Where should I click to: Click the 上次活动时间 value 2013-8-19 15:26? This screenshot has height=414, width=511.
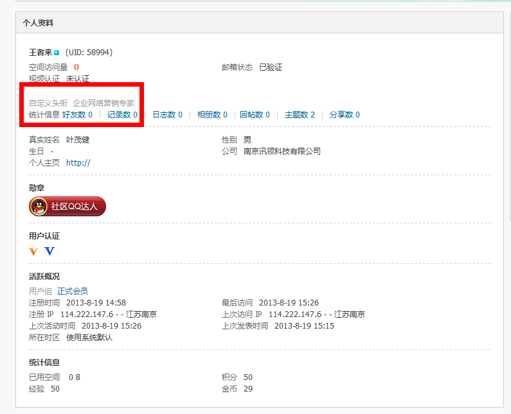pos(111,326)
